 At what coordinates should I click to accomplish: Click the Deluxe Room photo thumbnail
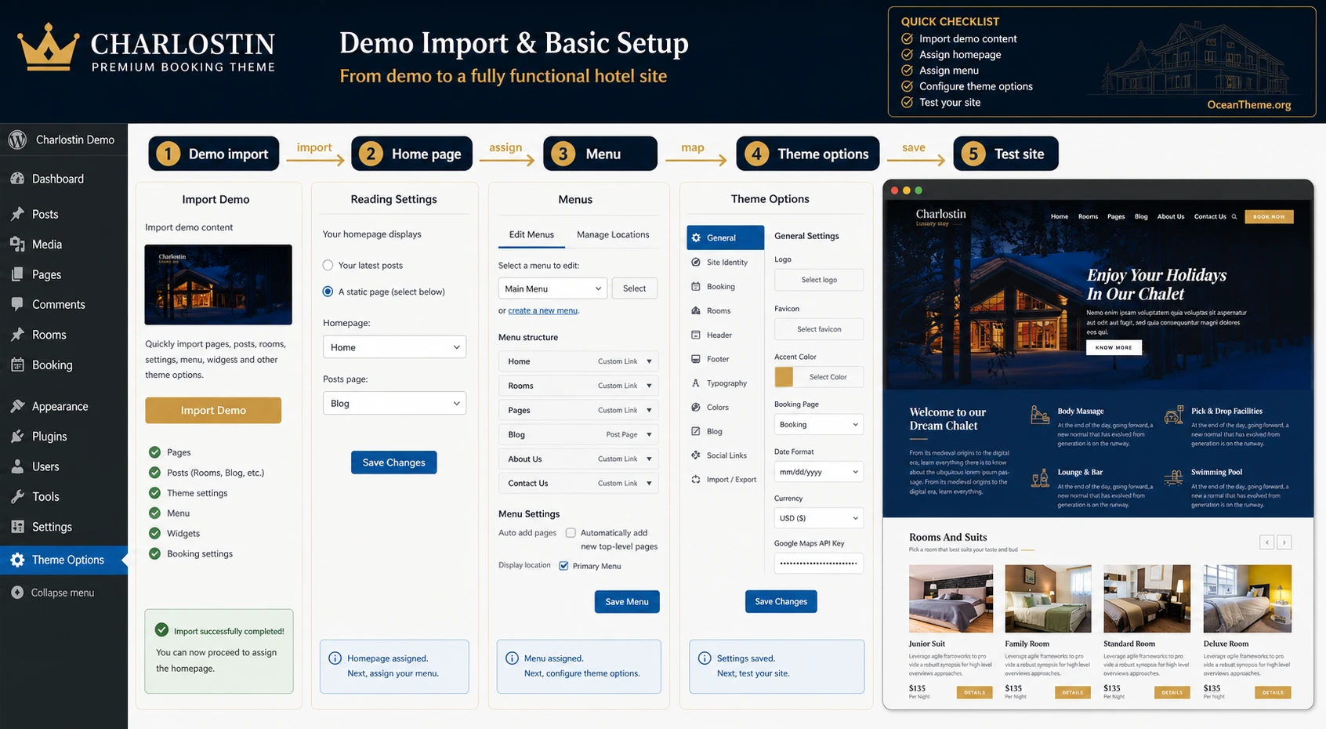pos(1247,598)
